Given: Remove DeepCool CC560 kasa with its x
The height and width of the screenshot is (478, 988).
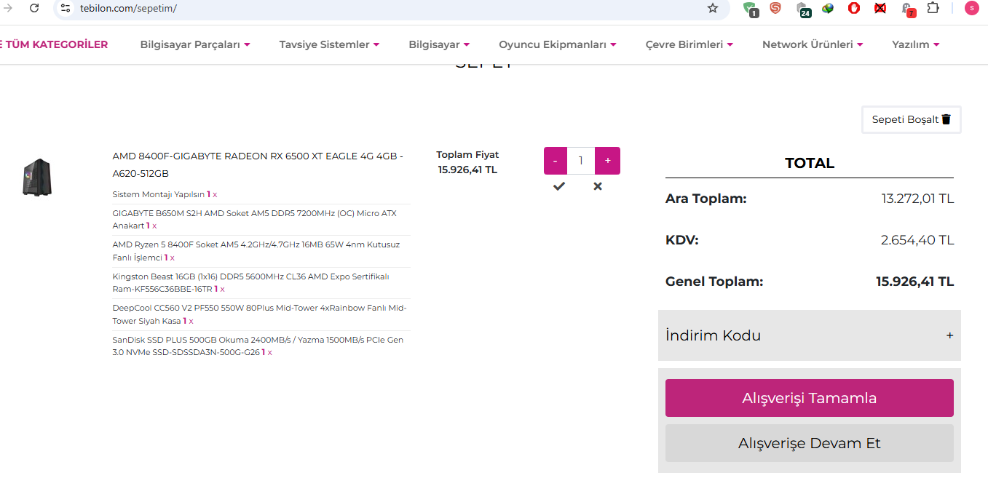Looking at the screenshot, I should [x=191, y=321].
